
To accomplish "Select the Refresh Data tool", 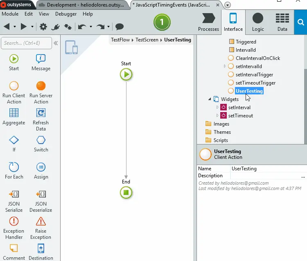I will pyautogui.click(x=41, y=120).
